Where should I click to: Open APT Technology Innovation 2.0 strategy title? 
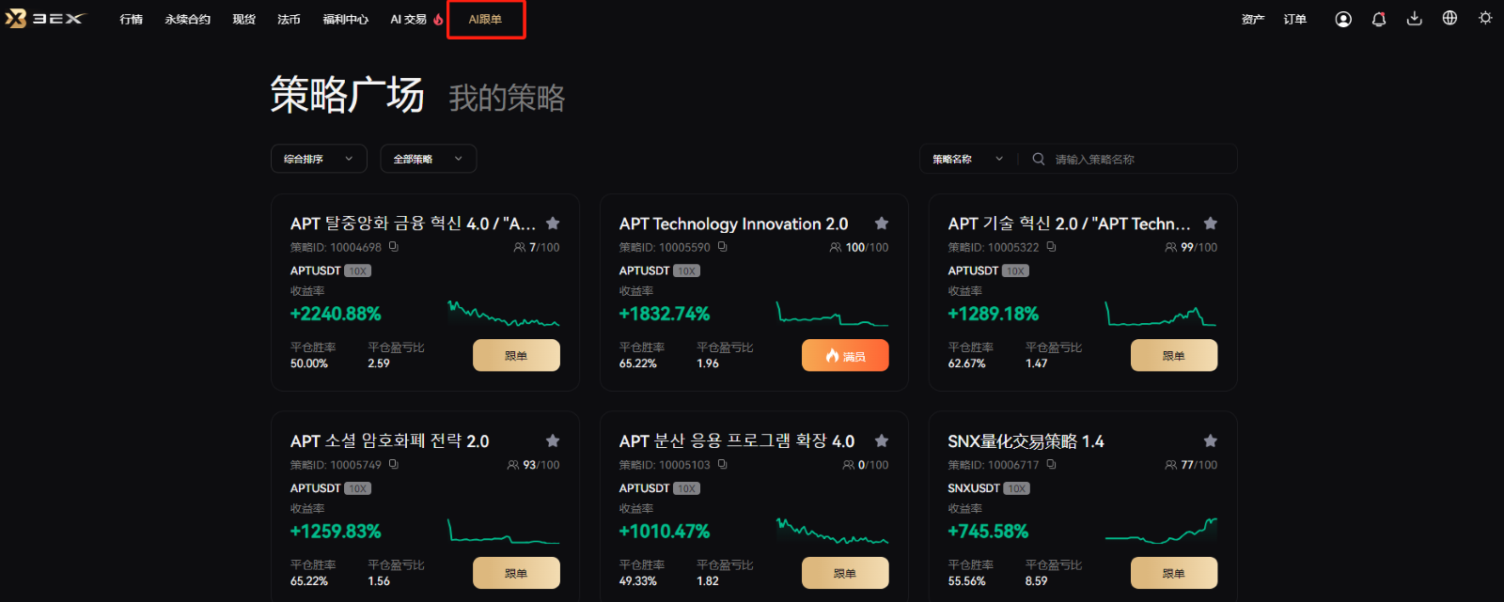click(x=733, y=224)
